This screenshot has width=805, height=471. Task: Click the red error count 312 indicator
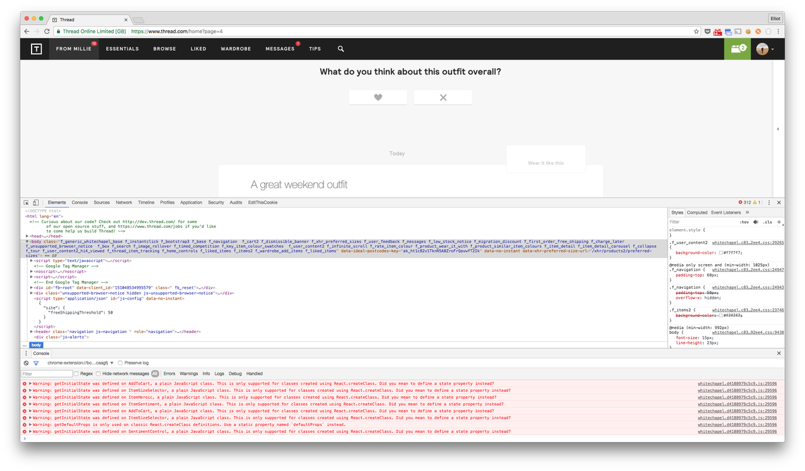tap(745, 202)
